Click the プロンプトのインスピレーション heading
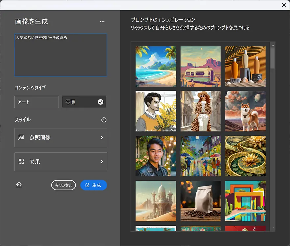This screenshot has height=246, width=290. coord(163,20)
